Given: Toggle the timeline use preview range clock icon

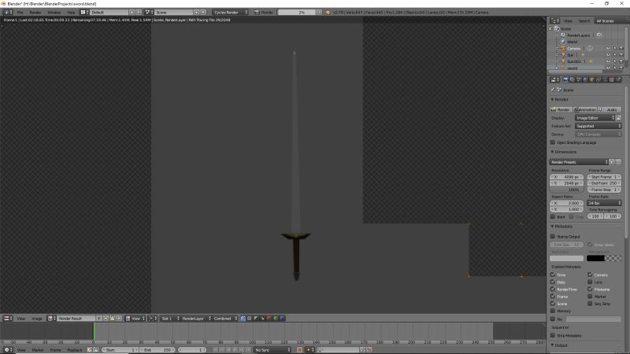Looking at the screenshot, I should pos(90,350).
